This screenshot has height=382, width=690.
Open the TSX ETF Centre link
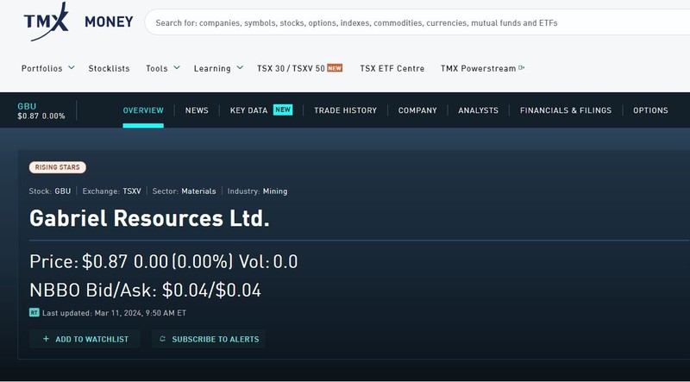392,68
